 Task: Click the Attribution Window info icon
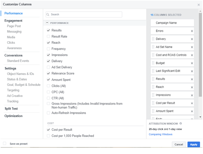pos(181,124)
